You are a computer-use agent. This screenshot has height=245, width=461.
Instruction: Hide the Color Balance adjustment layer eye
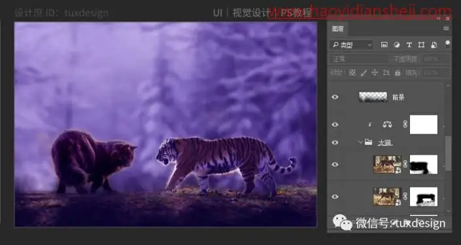(x=335, y=124)
